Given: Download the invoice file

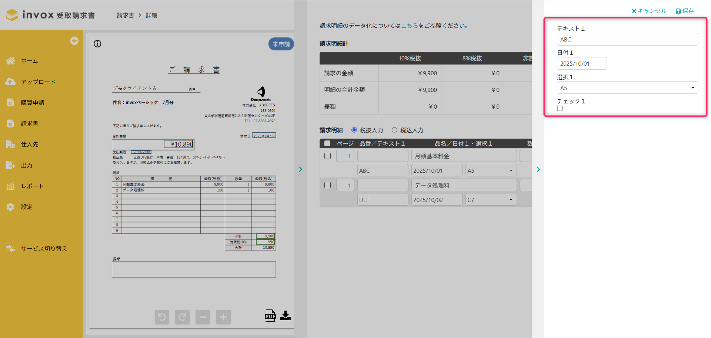Looking at the screenshot, I should point(286,316).
